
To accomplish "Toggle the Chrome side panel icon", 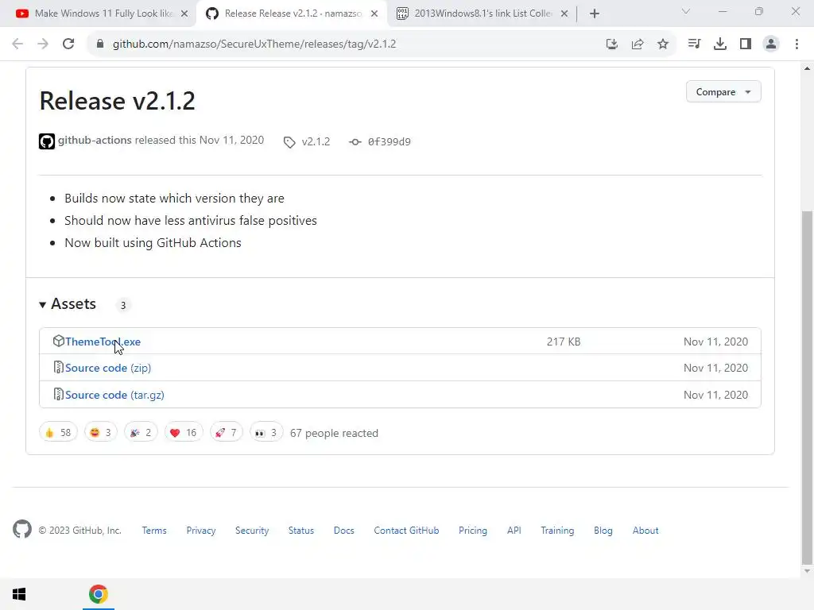I will [746, 44].
